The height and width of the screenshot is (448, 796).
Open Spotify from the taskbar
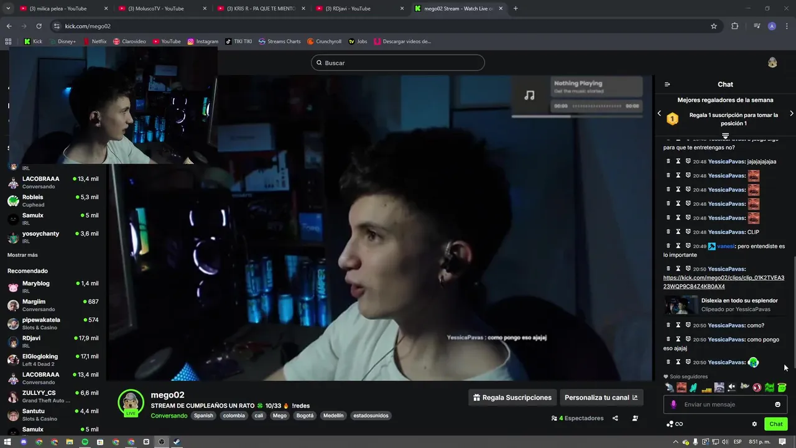coord(85,442)
